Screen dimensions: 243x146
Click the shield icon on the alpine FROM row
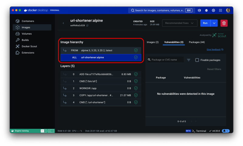click(136, 50)
